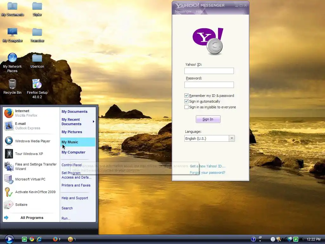Launch Tour Windows XP from Start menu
Image resolution: width=325 pixels, height=244 pixels.
(31, 154)
